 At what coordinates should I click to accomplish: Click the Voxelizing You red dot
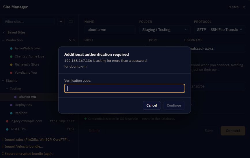click(11, 73)
